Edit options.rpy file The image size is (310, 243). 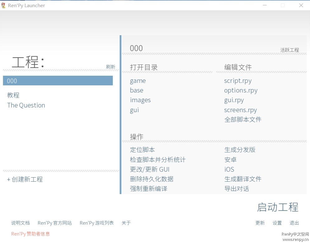pyautogui.click(x=241, y=90)
